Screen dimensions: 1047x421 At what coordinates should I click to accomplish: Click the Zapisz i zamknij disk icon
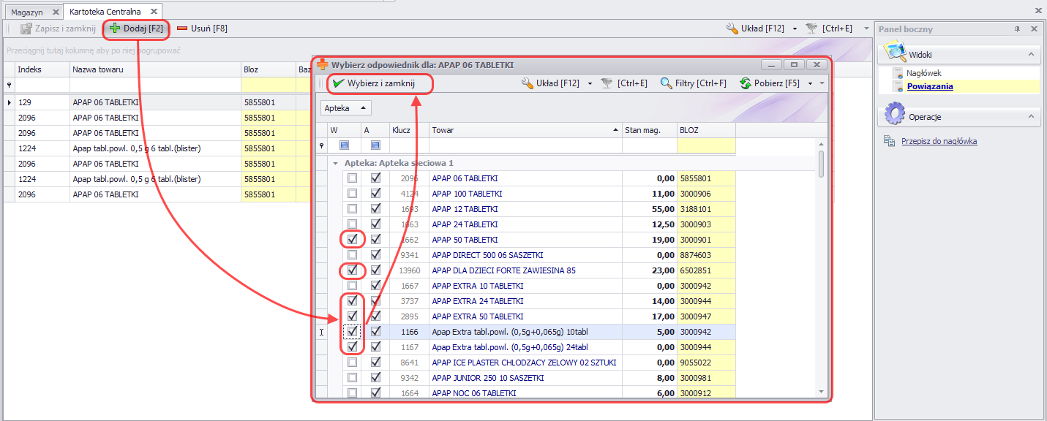[26, 29]
